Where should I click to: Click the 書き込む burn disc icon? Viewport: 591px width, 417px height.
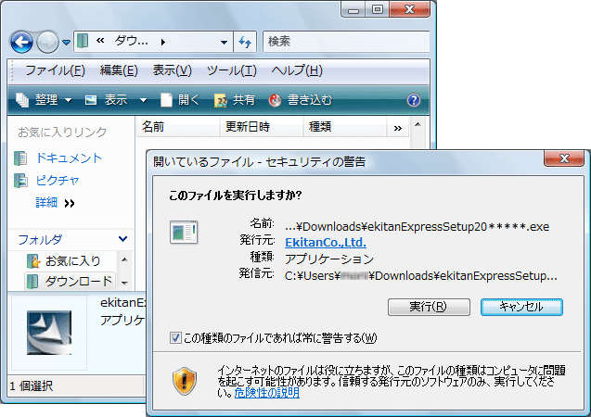click(276, 100)
